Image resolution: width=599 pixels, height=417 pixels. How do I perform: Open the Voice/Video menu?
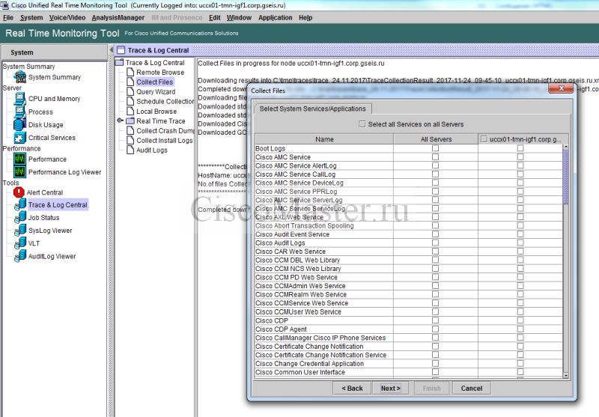[67, 17]
